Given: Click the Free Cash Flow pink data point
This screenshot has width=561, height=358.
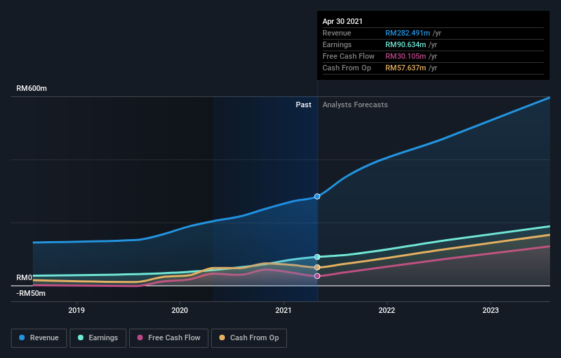Looking at the screenshot, I should coord(317,276).
